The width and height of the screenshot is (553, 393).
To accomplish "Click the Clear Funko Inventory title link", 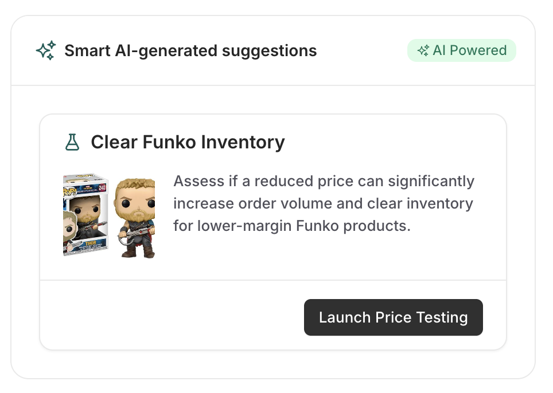I will [x=187, y=142].
